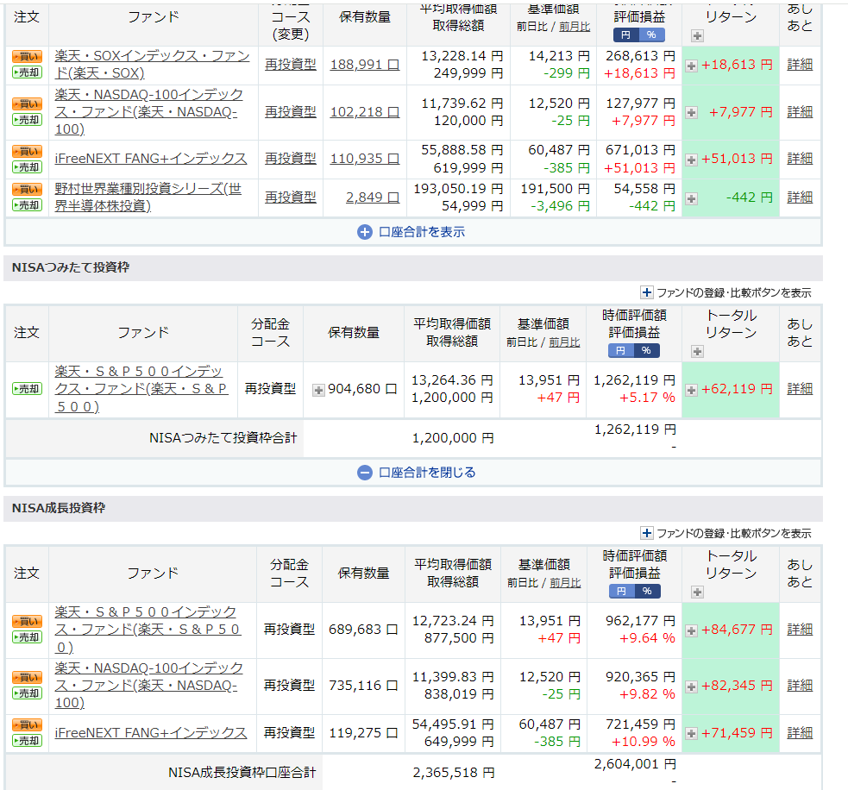Viewport: 848px width, 790px height.
Task: Open iFreeNEXT FANG+ link in NISA成長投資枠
Action: click(151, 733)
